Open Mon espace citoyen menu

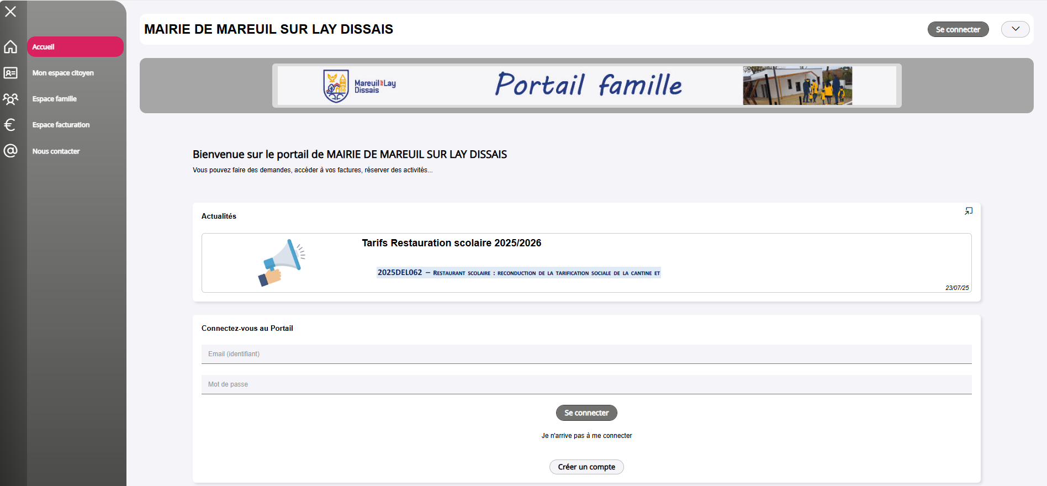pyautogui.click(x=63, y=73)
